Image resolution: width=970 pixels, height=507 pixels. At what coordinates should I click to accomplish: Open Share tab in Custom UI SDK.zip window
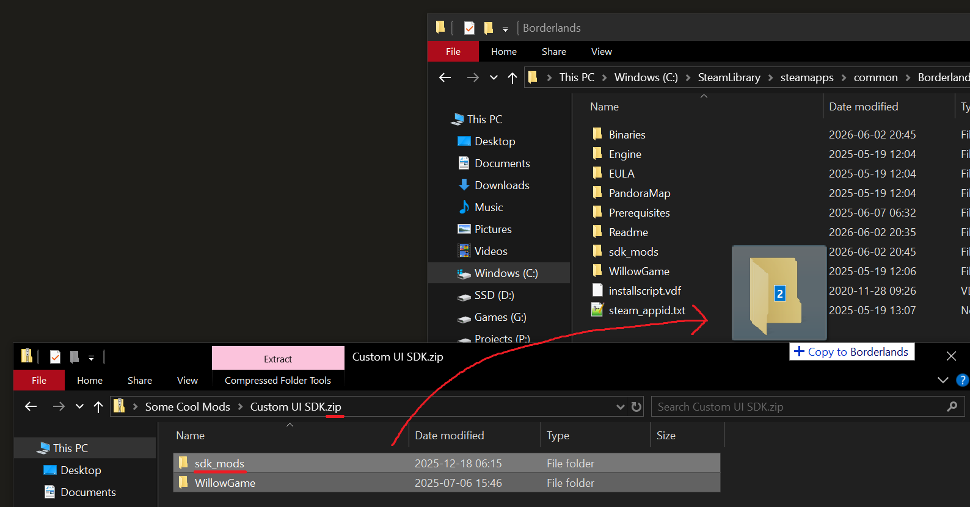(x=140, y=381)
